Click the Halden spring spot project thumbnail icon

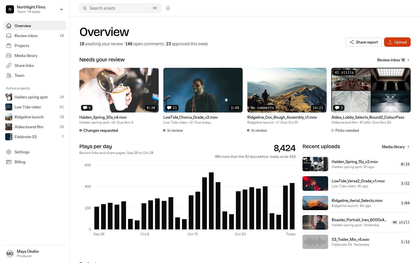[9, 97]
